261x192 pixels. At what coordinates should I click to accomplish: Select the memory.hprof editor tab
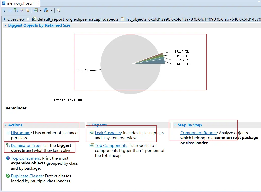pyautogui.click(x=20, y=3)
